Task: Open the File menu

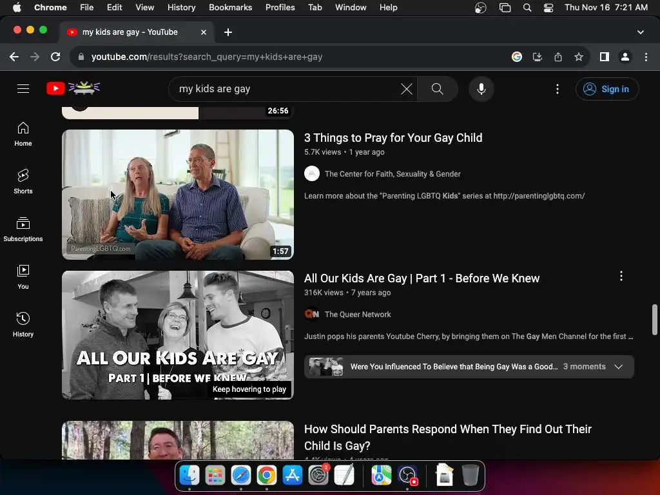Action: click(x=87, y=7)
